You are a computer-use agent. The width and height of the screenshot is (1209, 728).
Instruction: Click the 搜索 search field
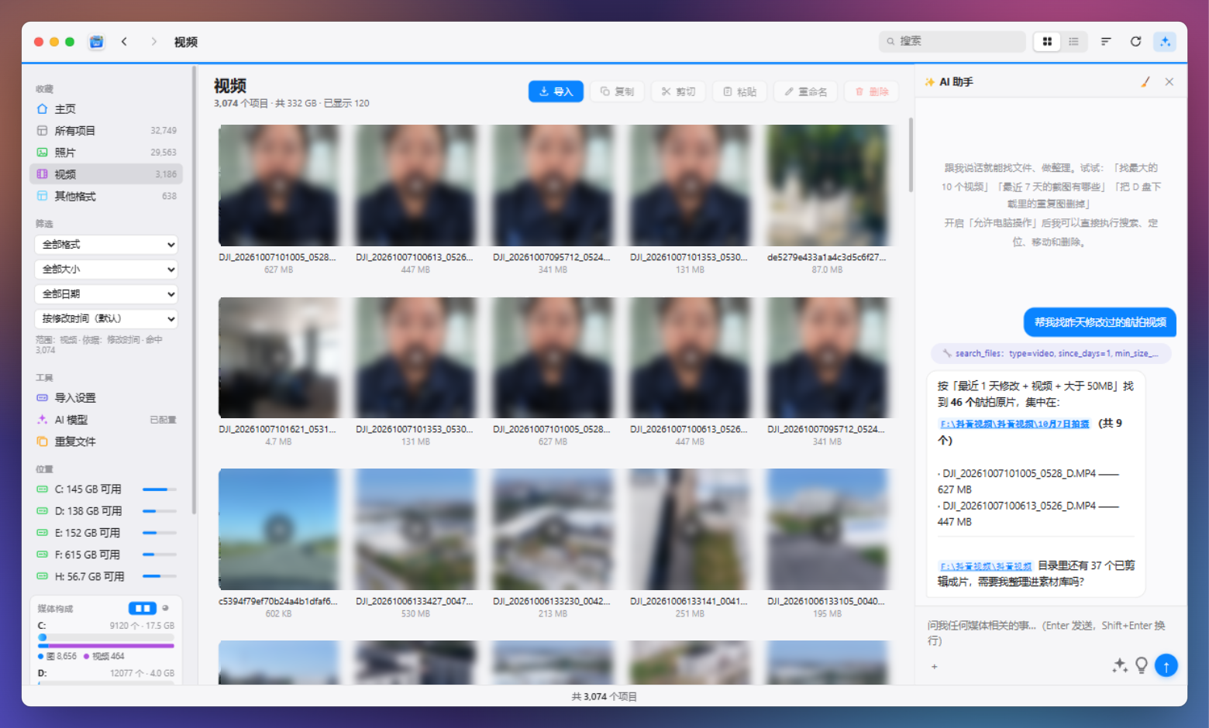[x=952, y=42]
